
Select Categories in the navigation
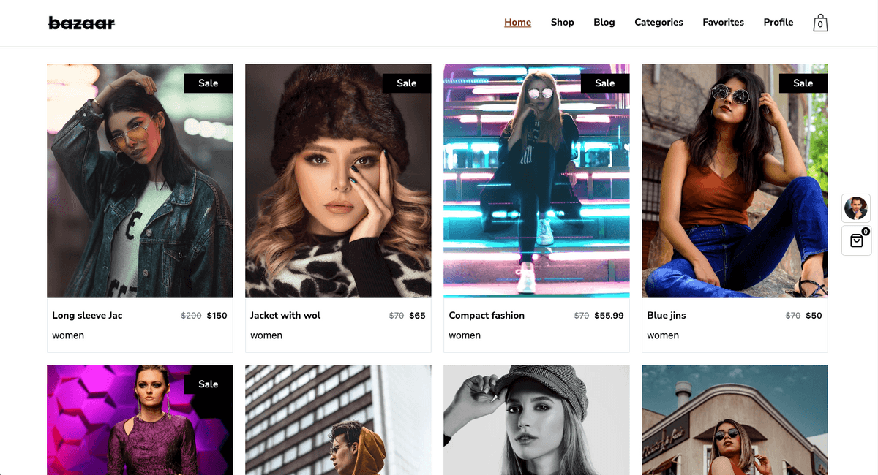pyautogui.click(x=658, y=23)
